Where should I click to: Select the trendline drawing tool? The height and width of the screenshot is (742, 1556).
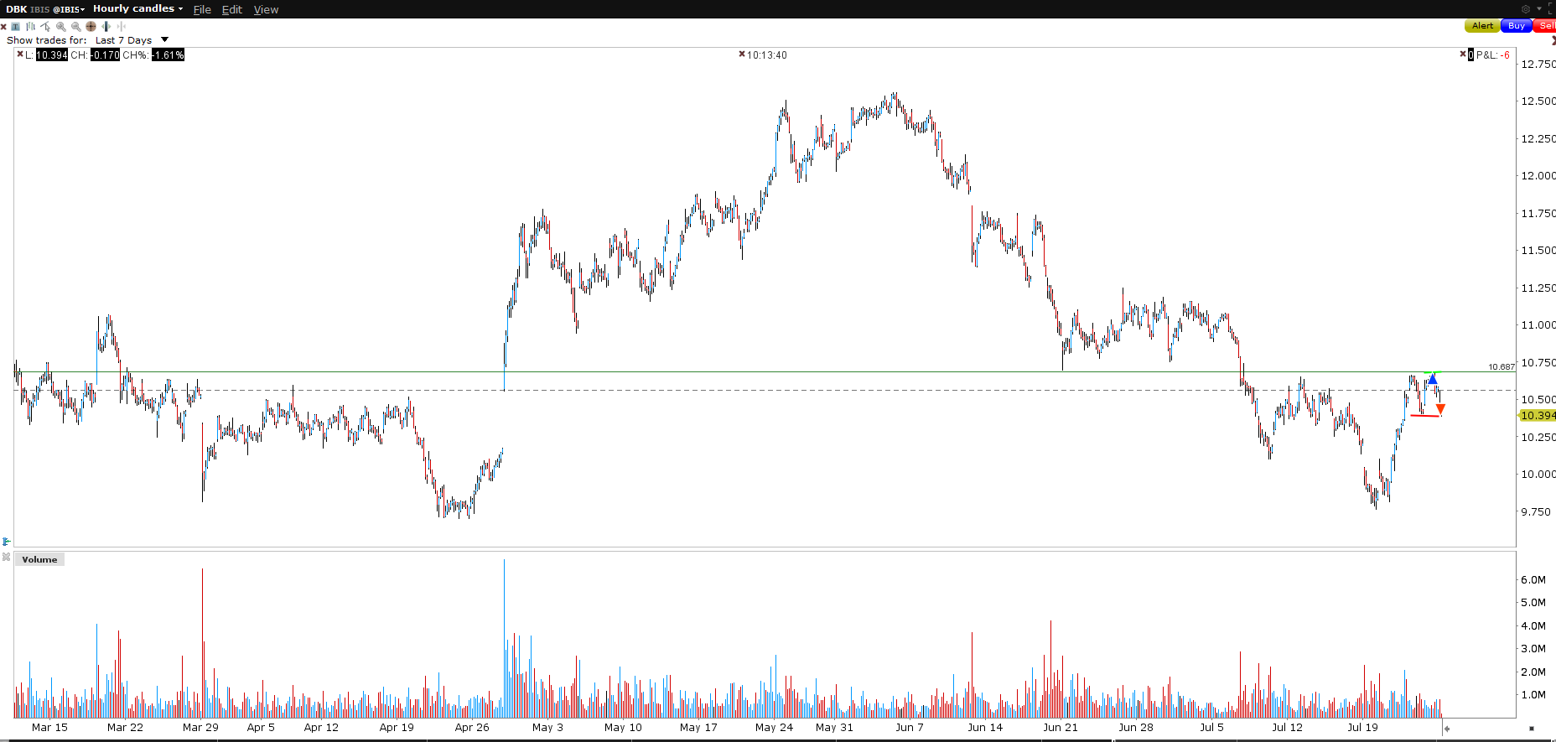[x=45, y=26]
